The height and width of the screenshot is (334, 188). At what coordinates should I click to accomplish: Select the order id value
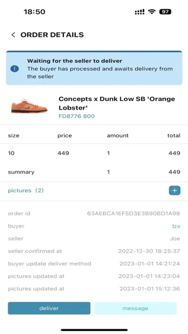coord(133,213)
